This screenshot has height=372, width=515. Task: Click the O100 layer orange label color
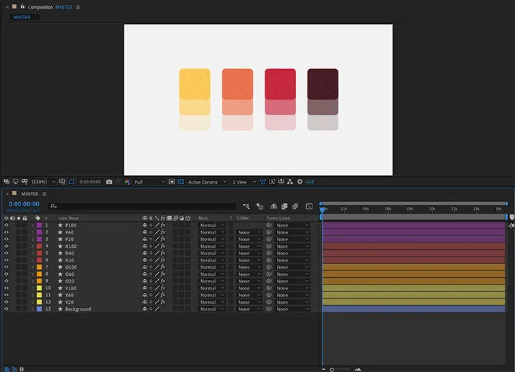(39, 267)
